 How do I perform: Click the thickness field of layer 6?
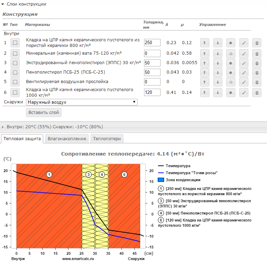coord(152,93)
